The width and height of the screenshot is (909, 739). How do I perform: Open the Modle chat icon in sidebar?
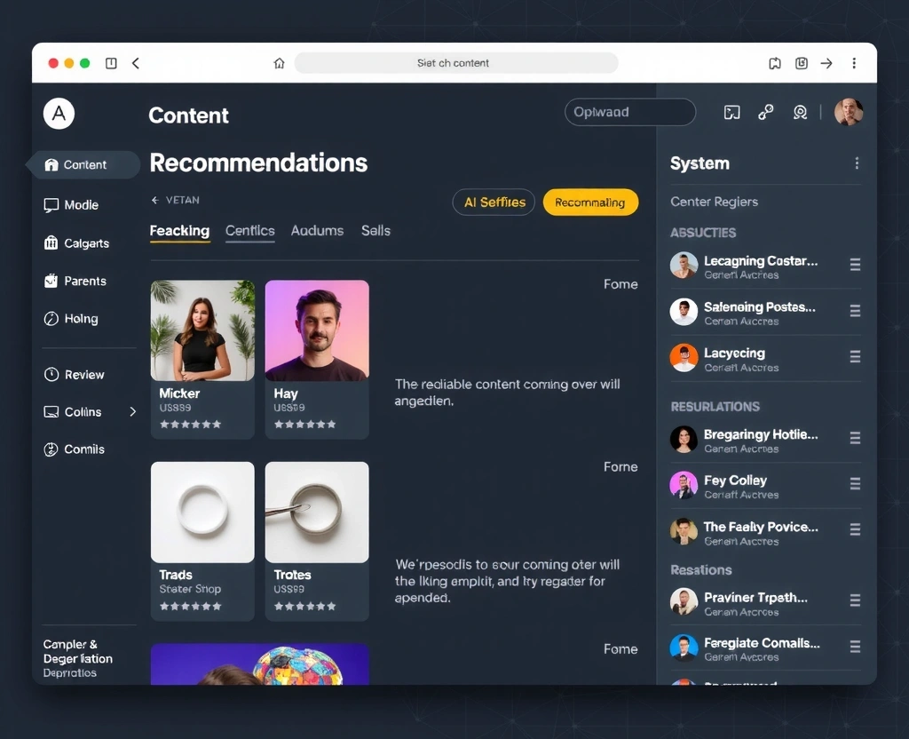pyautogui.click(x=55, y=205)
